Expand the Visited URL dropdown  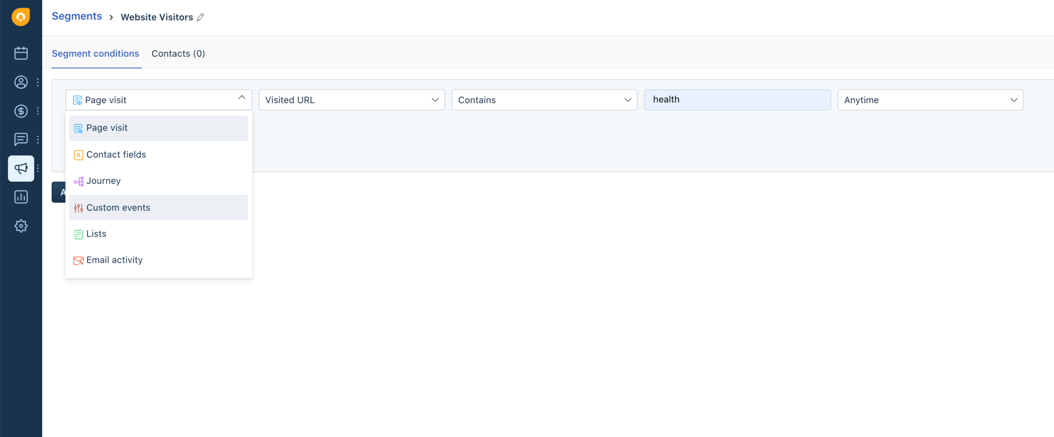click(x=352, y=100)
